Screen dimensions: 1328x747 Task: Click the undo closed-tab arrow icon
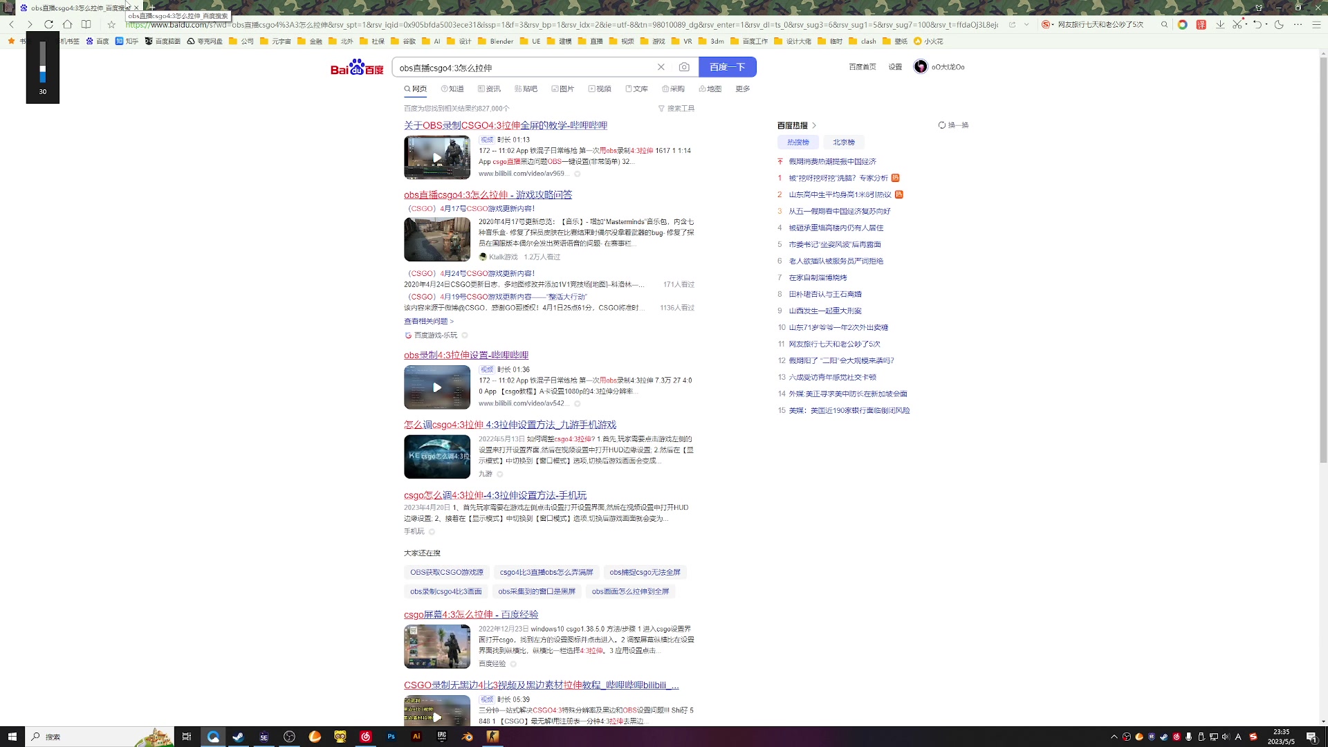coord(1257,24)
